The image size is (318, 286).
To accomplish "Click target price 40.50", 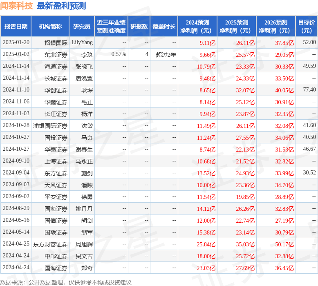I will coord(309,137).
